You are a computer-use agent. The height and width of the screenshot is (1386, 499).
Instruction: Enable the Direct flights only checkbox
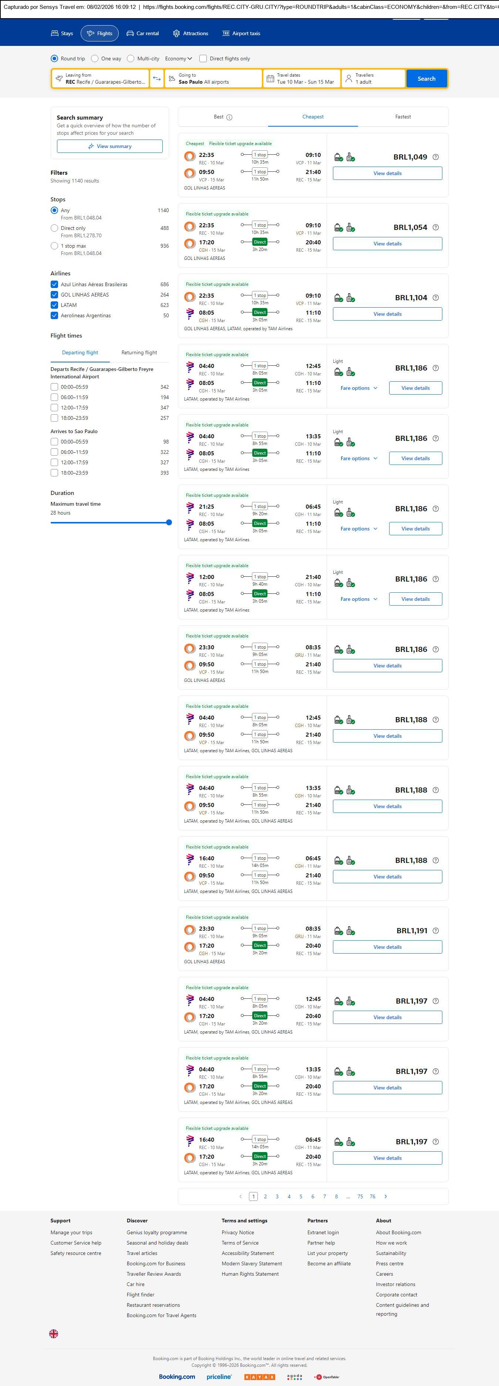point(203,58)
